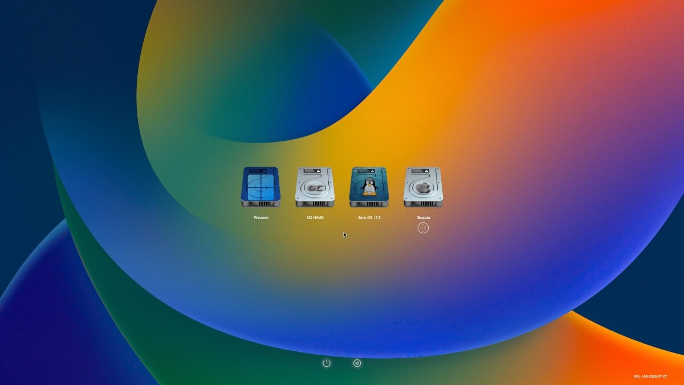Screen dimensions: 684x385
Task: Click the REL-105-2025-07-07 version text
Action: click(650, 376)
